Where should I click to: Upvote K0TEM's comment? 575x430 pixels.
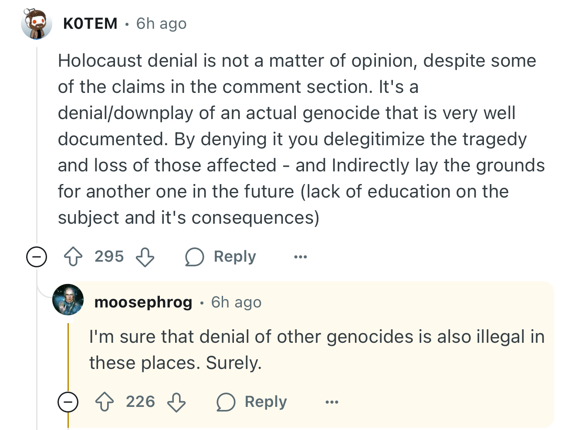(73, 257)
